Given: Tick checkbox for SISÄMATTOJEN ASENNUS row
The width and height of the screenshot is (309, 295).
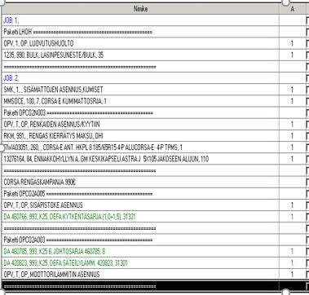Looking at the screenshot, I should pos(307,90).
